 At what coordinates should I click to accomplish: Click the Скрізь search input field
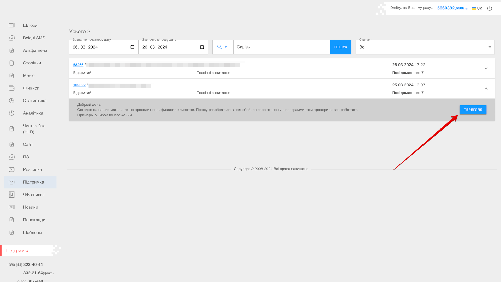click(x=281, y=47)
